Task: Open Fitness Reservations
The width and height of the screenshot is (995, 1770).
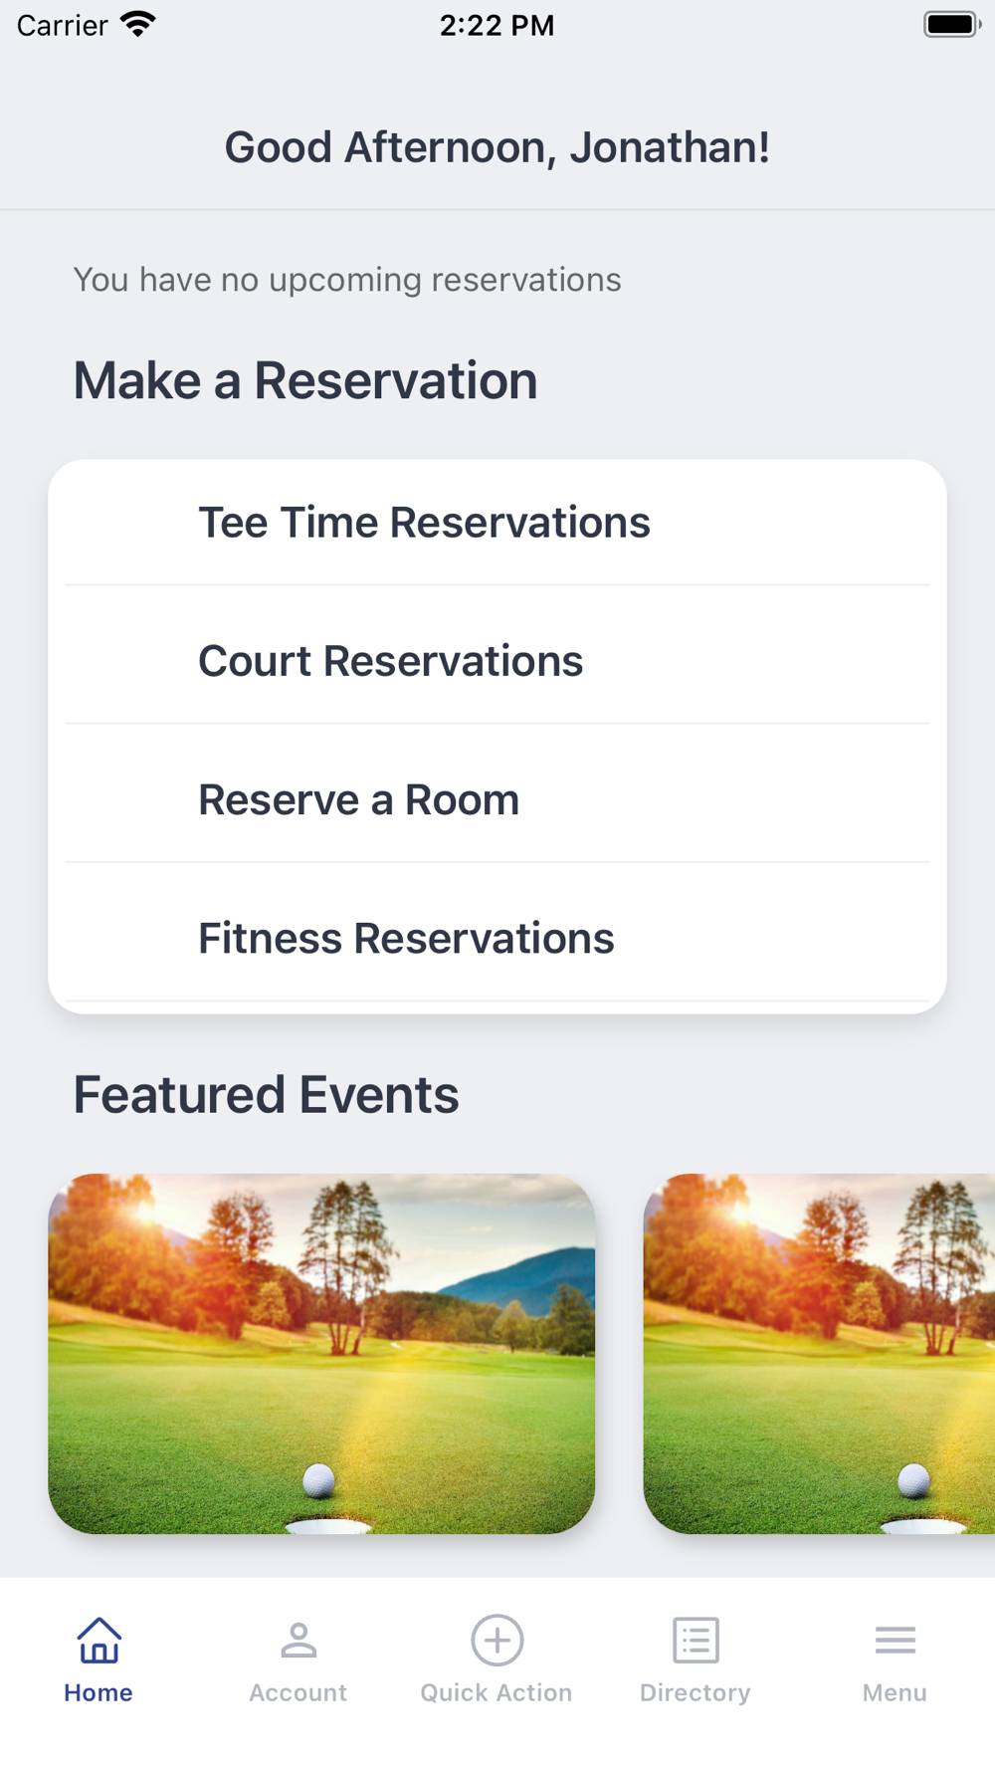Action: (406, 938)
